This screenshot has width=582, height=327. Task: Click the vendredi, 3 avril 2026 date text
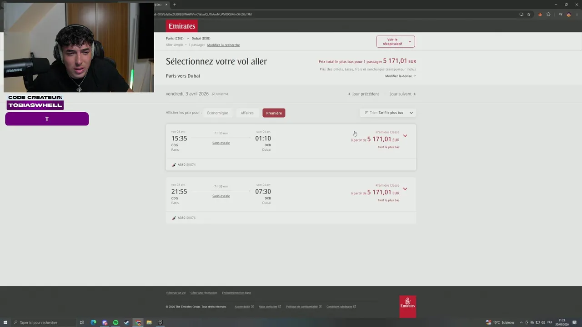[x=187, y=94]
